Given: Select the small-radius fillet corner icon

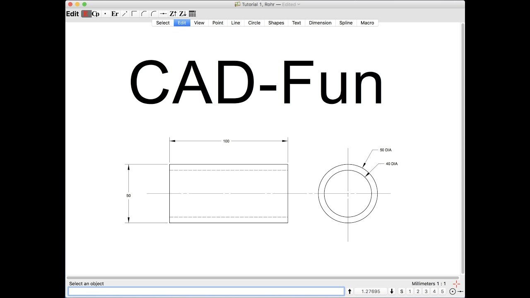Looking at the screenshot, I should pyautogui.click(x=144, y=14).
